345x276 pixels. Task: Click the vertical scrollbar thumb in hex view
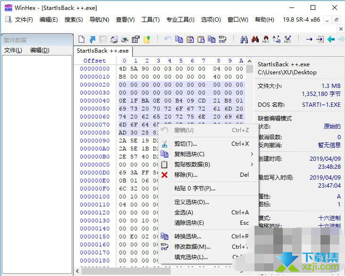click(249, 69)
